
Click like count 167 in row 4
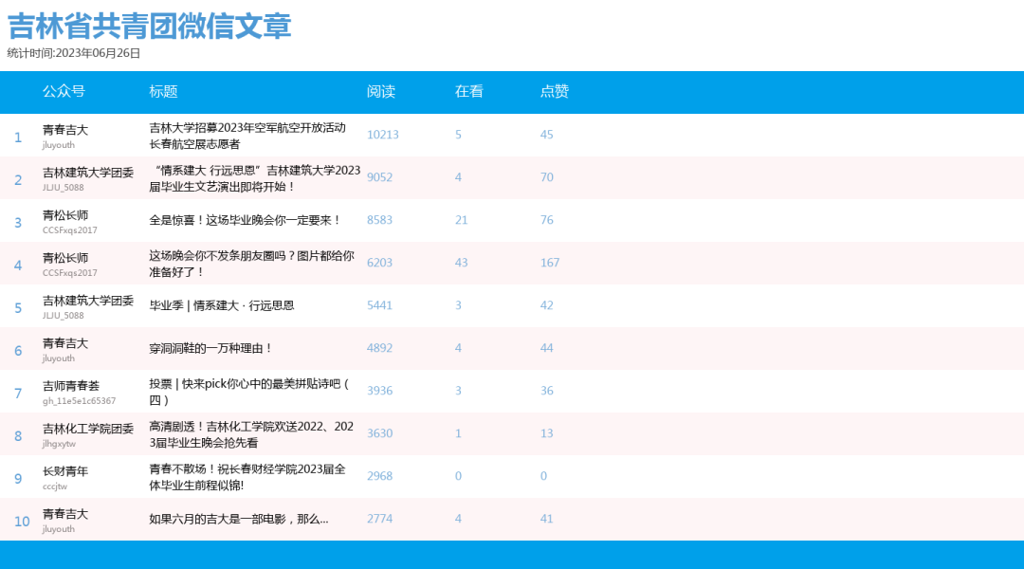[550, 263]
